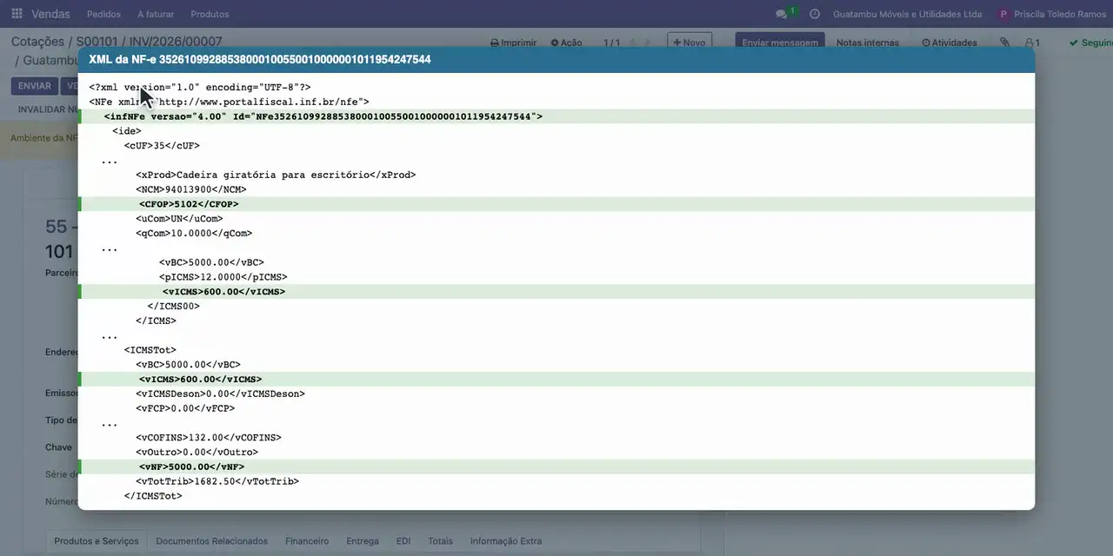
Task: Click the paperclip attachments icon
Action: point(1005,43)
